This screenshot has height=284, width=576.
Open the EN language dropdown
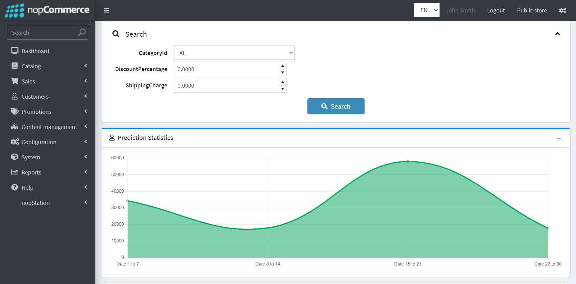point(427,10)
